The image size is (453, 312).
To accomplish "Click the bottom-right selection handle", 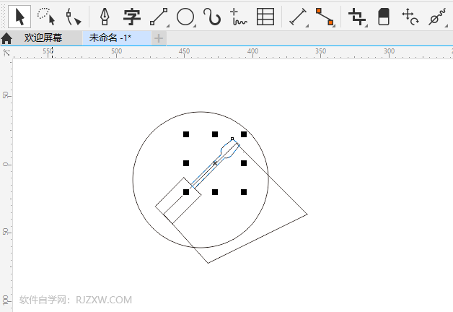I will [244, 192].
